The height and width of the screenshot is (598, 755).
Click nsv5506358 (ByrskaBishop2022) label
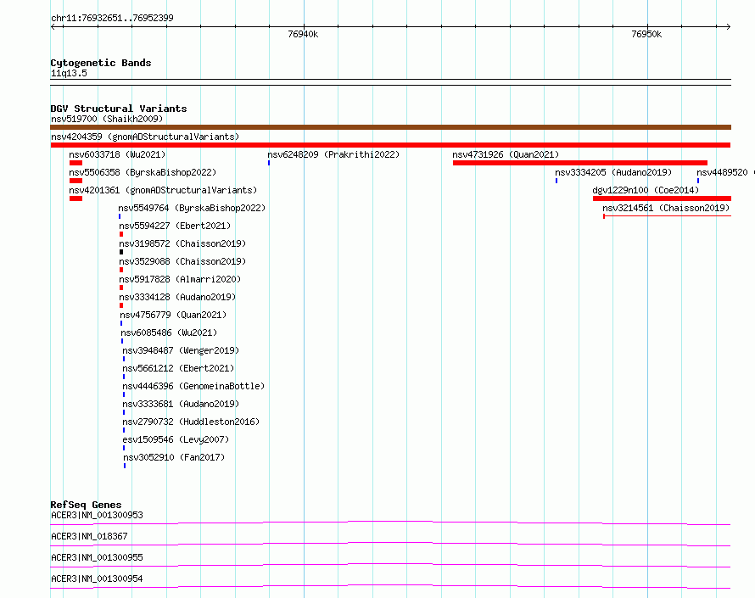click(143, 172)
